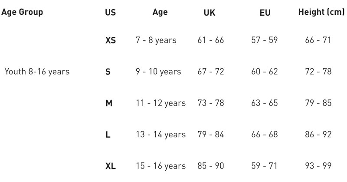Viewport: 347px width, 182px height.
Task: Select UK value 85 - 90
Action: (x=211, y=166)
